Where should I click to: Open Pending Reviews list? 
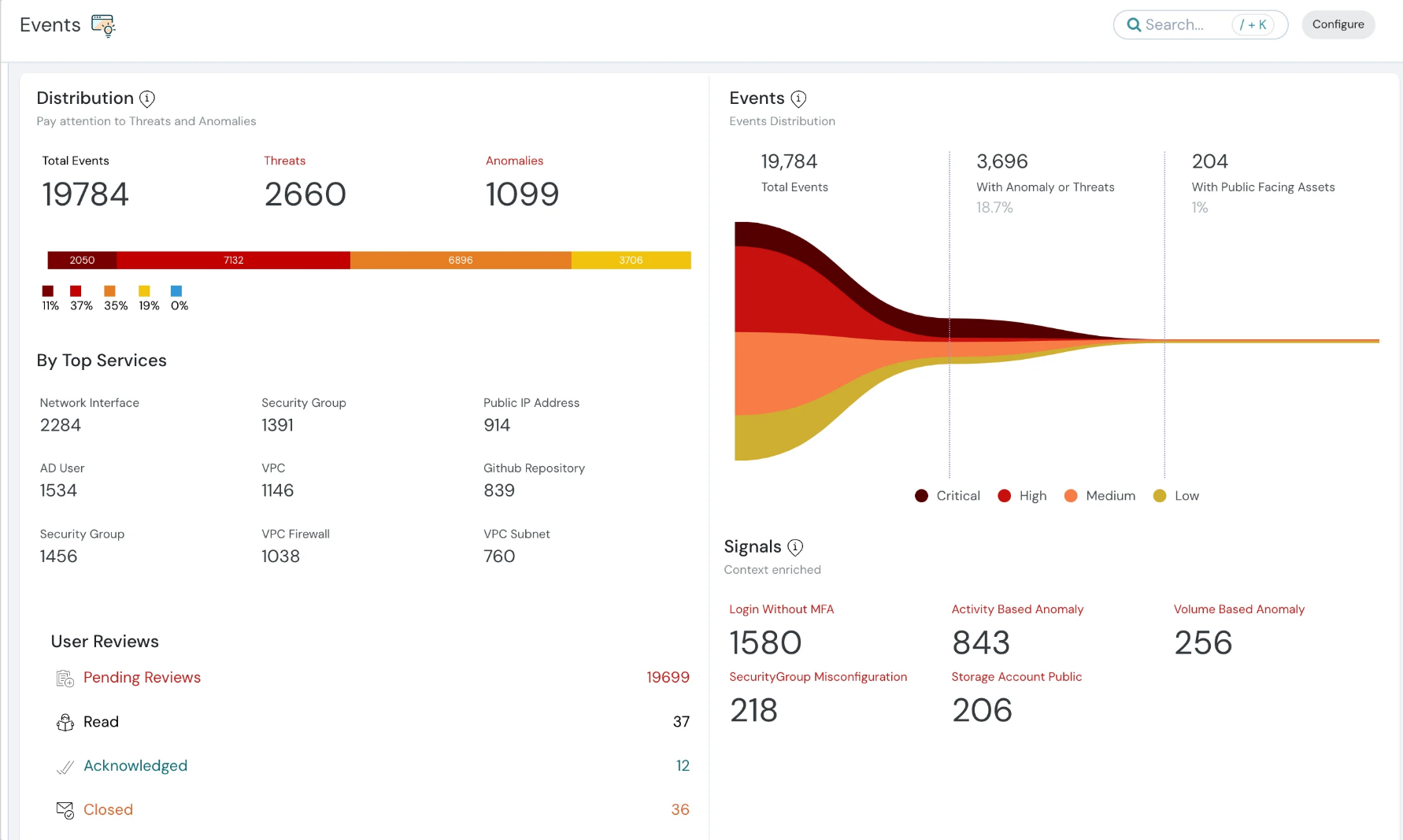142,678
